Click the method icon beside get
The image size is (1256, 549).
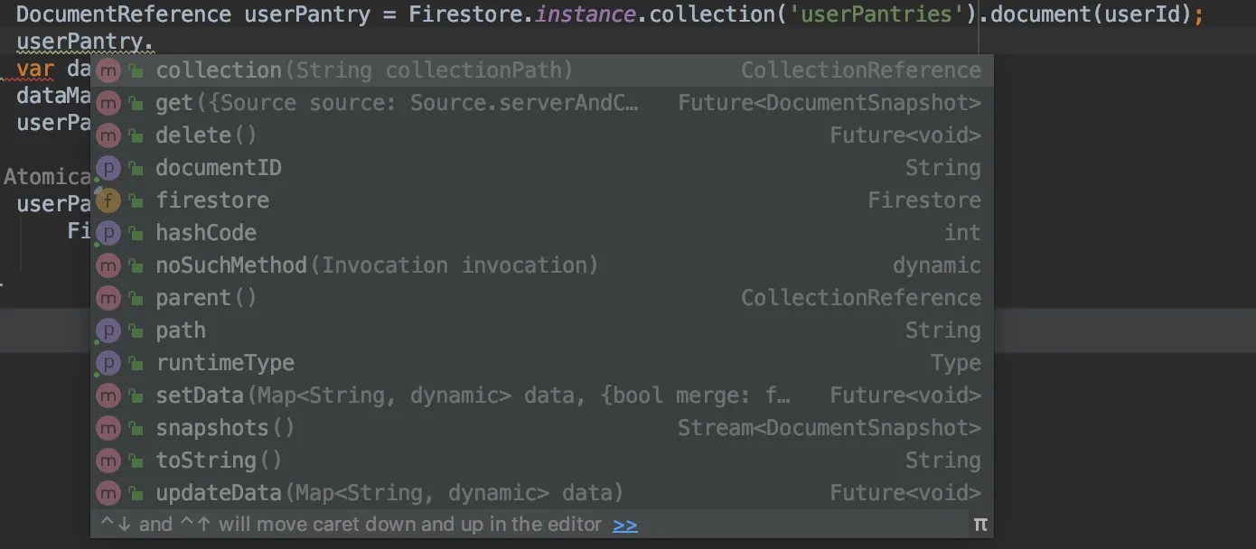[x=108, y=103]
